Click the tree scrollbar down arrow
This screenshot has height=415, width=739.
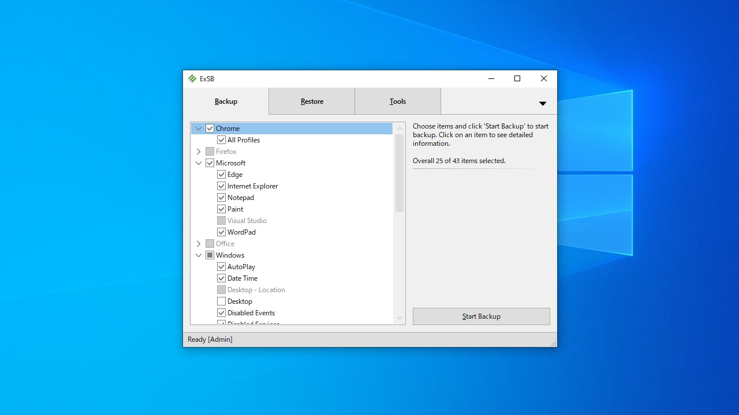[400, 319]
